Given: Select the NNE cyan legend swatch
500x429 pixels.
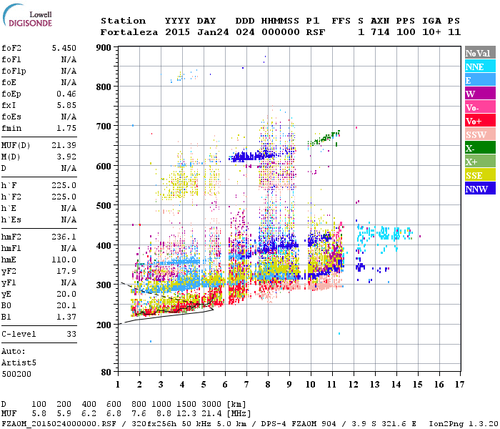Looking at the screenshot, I should click(480, 66).
